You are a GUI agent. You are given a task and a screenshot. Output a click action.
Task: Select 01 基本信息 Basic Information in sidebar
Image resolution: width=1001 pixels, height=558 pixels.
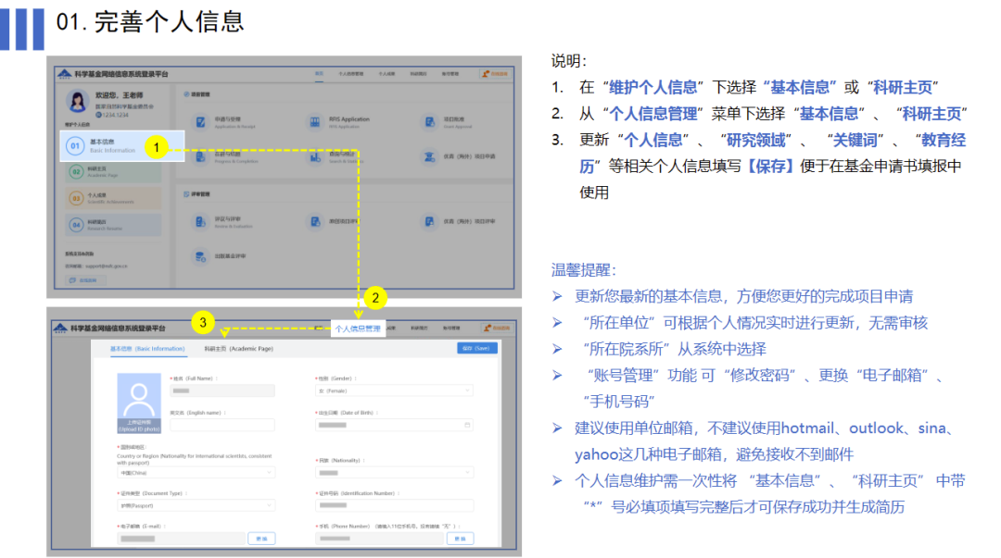coord(122,146)
